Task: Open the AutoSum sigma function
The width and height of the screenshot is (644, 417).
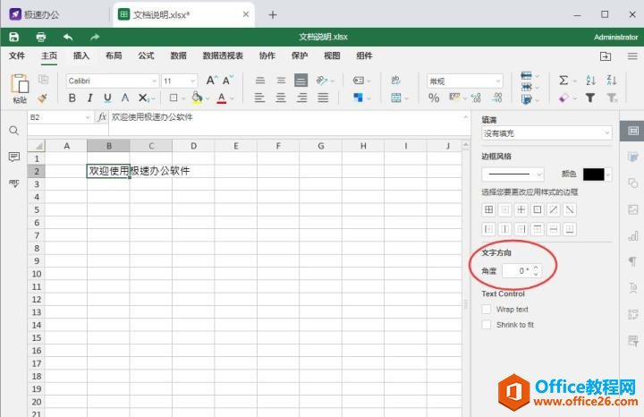Action: tap(563, 81)
